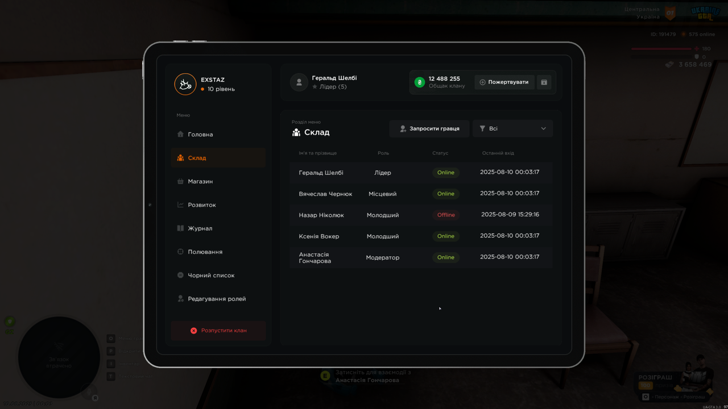The image size is (728, 409).
Task: Select the Назар Ніколюк member row
Action: (421, 215)
